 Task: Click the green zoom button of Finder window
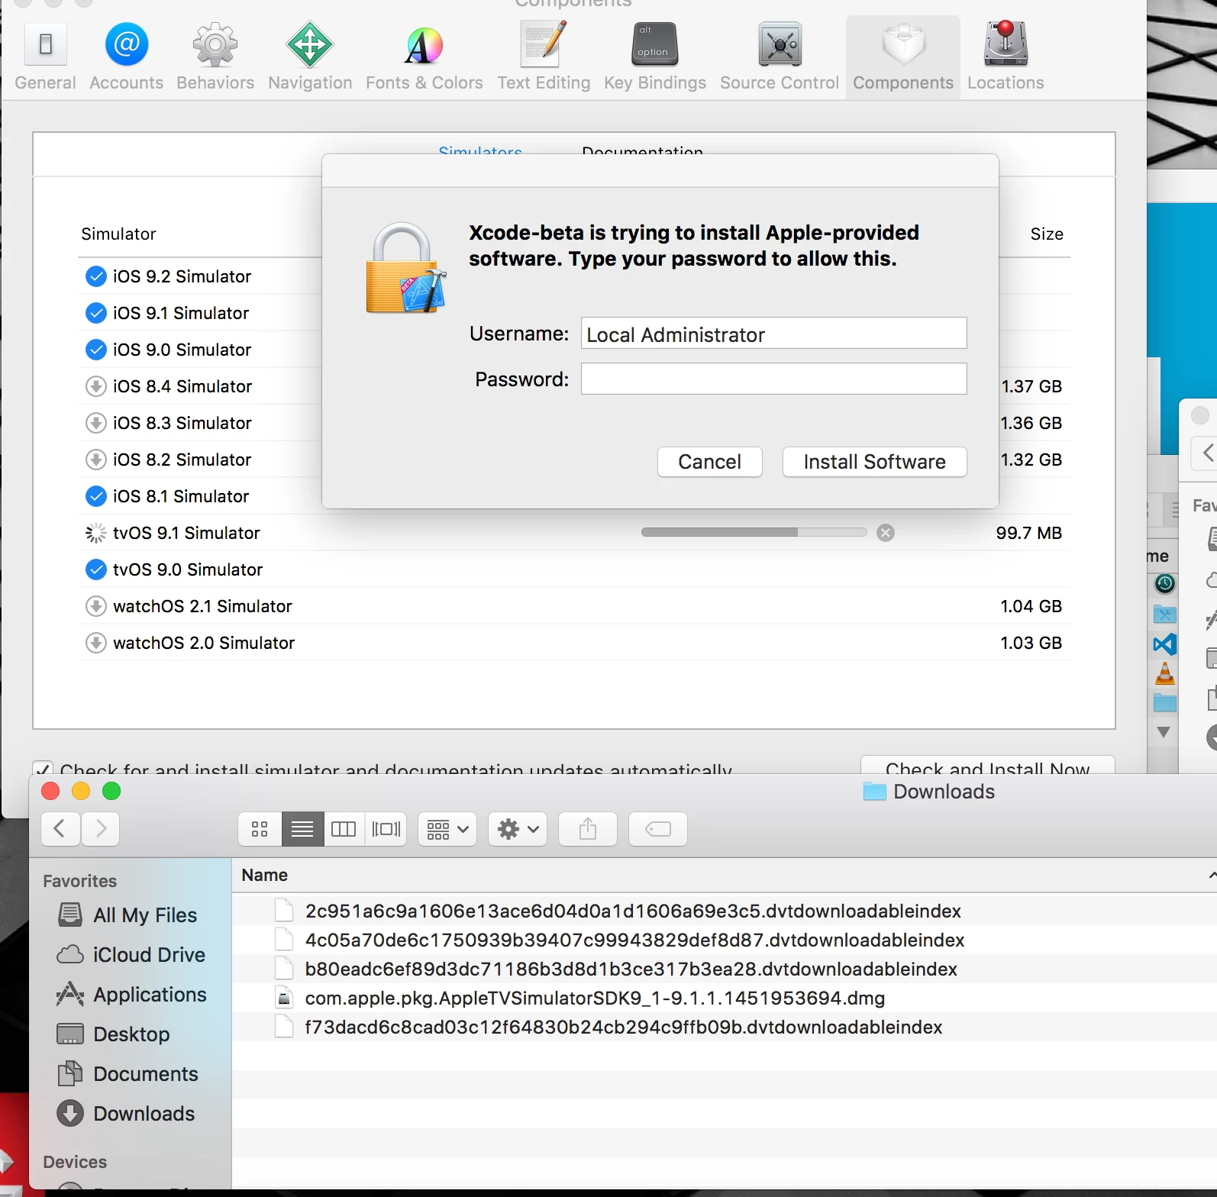[111, 792]
